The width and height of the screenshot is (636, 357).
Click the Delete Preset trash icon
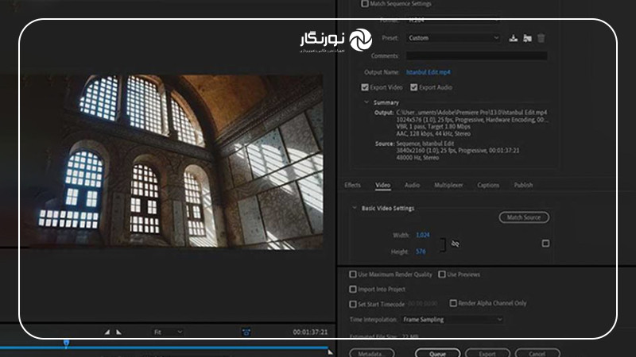pos(541,38)
